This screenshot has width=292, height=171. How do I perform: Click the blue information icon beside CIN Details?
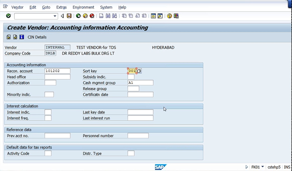point(22,37)
